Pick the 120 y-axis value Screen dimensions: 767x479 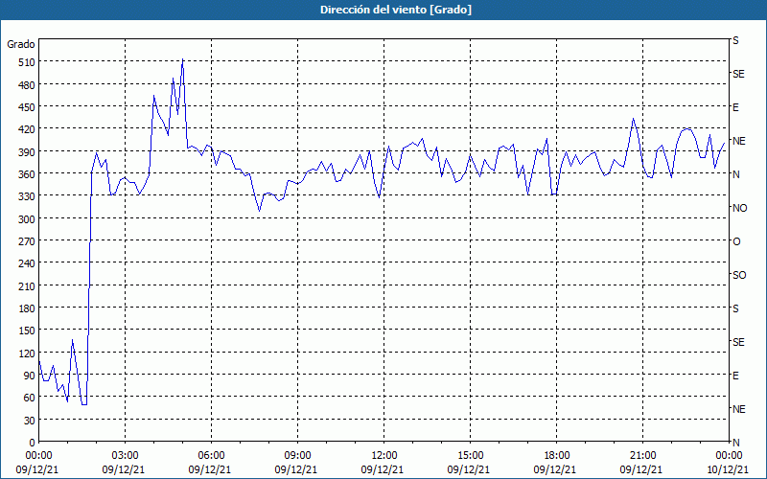point(27,353)
